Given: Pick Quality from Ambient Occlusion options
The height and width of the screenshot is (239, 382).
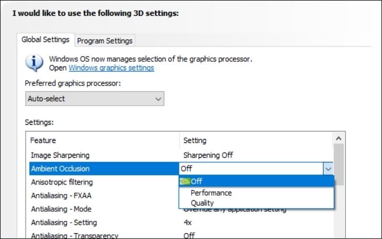Looking at the screenshot, I should coord(202,203).
